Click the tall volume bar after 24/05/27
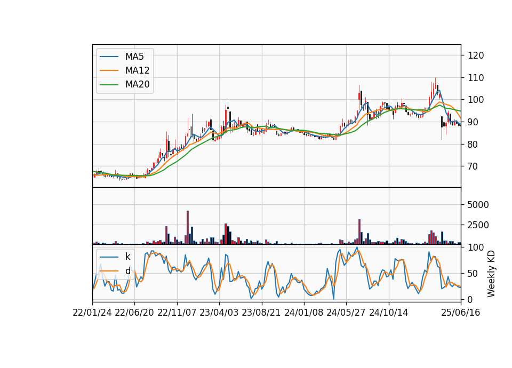The width and height of the screenshot is (512, 368). point(359,232)
